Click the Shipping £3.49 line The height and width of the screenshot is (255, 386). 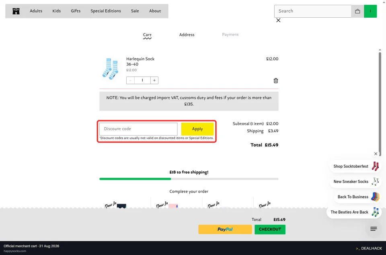point(263,131)
